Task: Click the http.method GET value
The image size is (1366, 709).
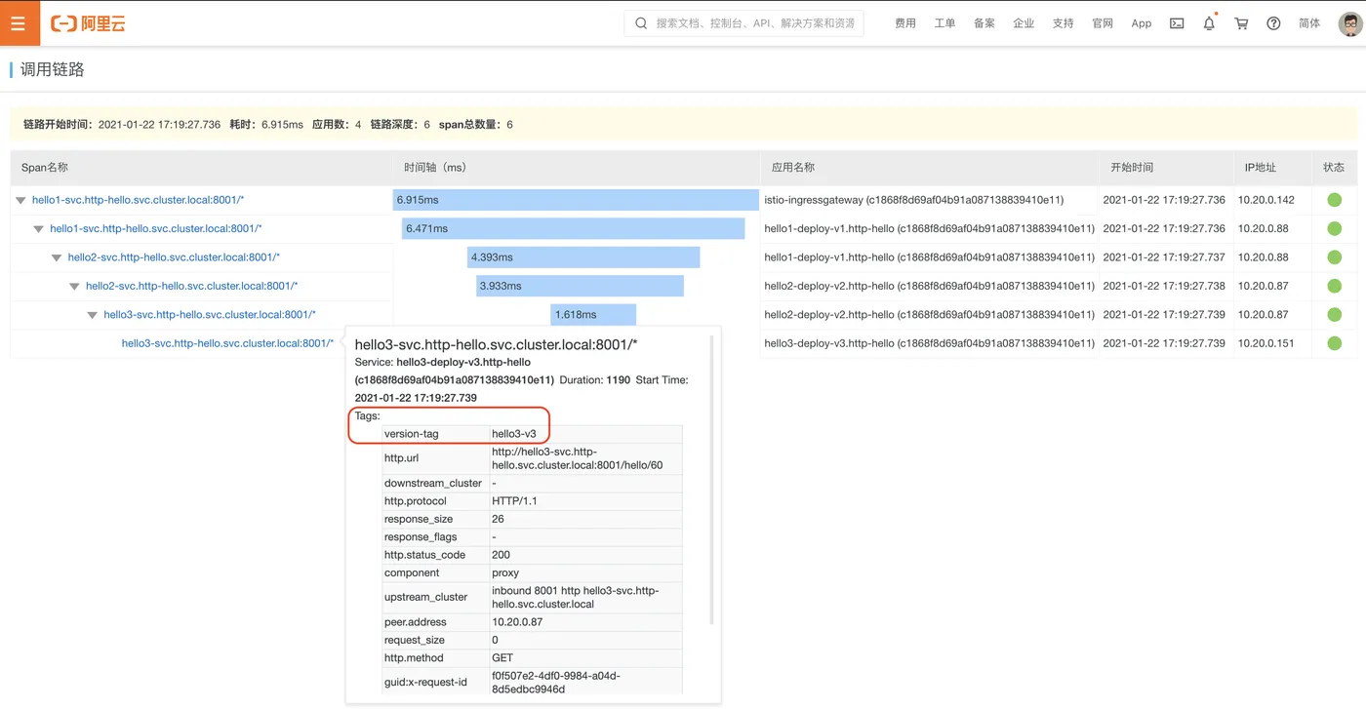Action: (502, 658)
